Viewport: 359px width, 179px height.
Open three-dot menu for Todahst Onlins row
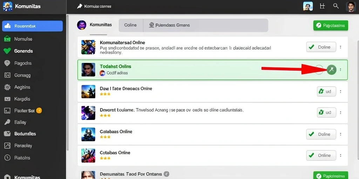pos(340,70)
